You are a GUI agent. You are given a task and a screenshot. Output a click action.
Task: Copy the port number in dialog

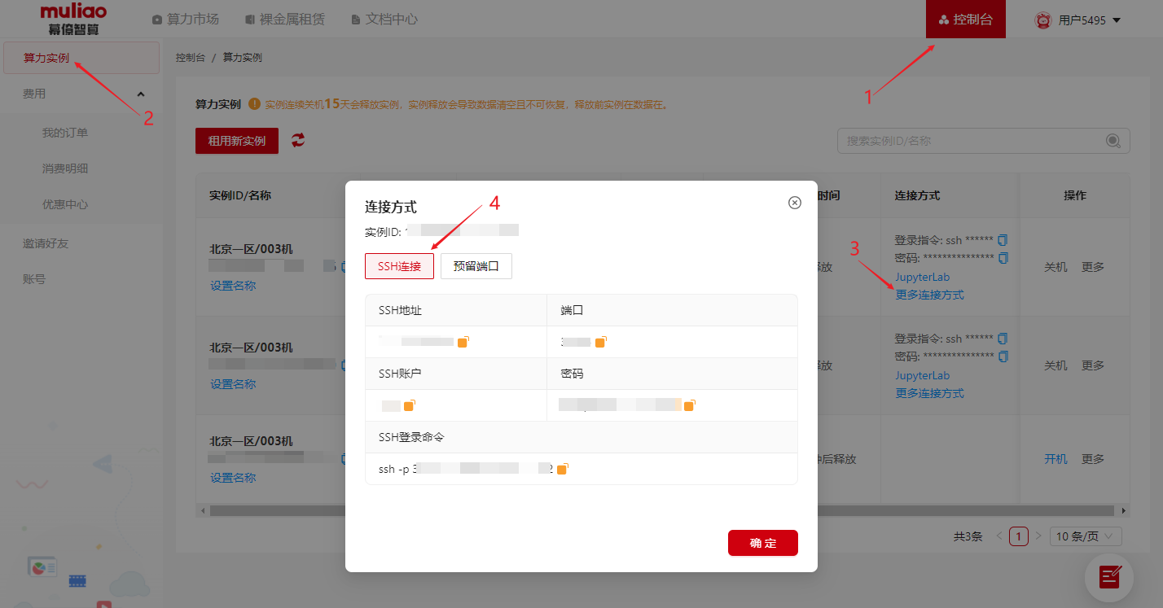(600, 342)
